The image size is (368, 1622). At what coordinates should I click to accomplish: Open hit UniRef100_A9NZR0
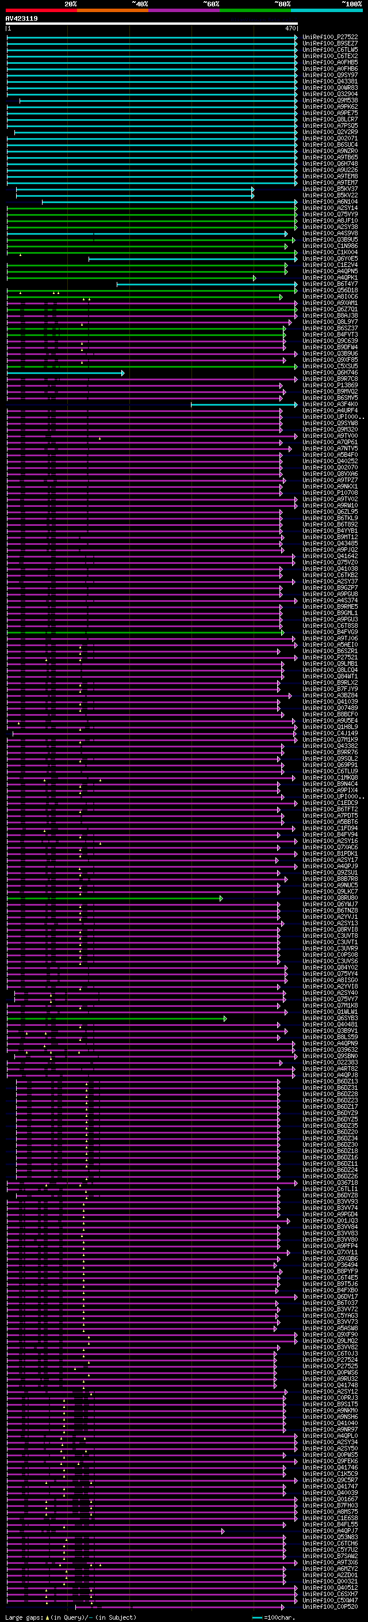330,151
